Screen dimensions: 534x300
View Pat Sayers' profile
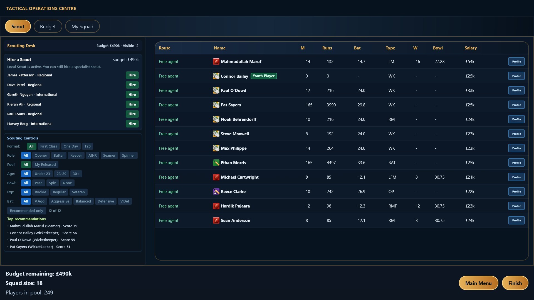[516, 105]
